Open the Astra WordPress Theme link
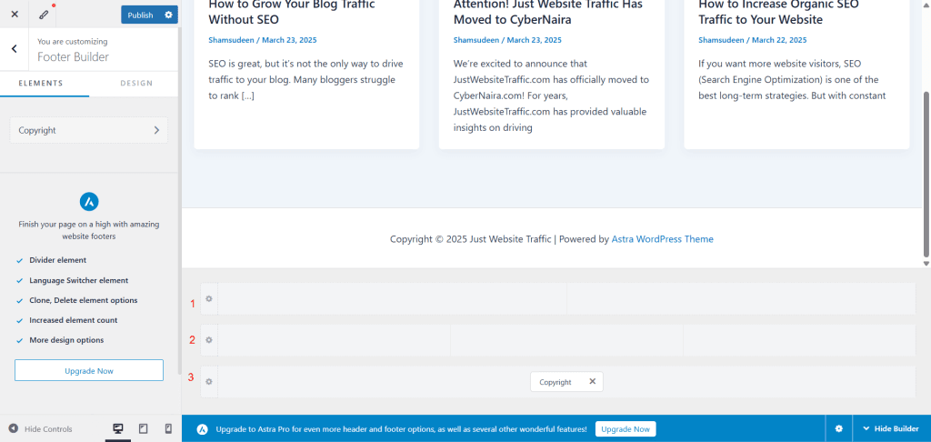This screenshot has height=442, width=931. coord(663,239)
